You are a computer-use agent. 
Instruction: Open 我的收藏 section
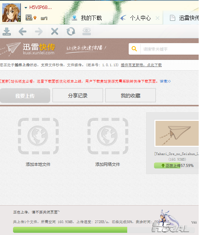tap(131, 95)
